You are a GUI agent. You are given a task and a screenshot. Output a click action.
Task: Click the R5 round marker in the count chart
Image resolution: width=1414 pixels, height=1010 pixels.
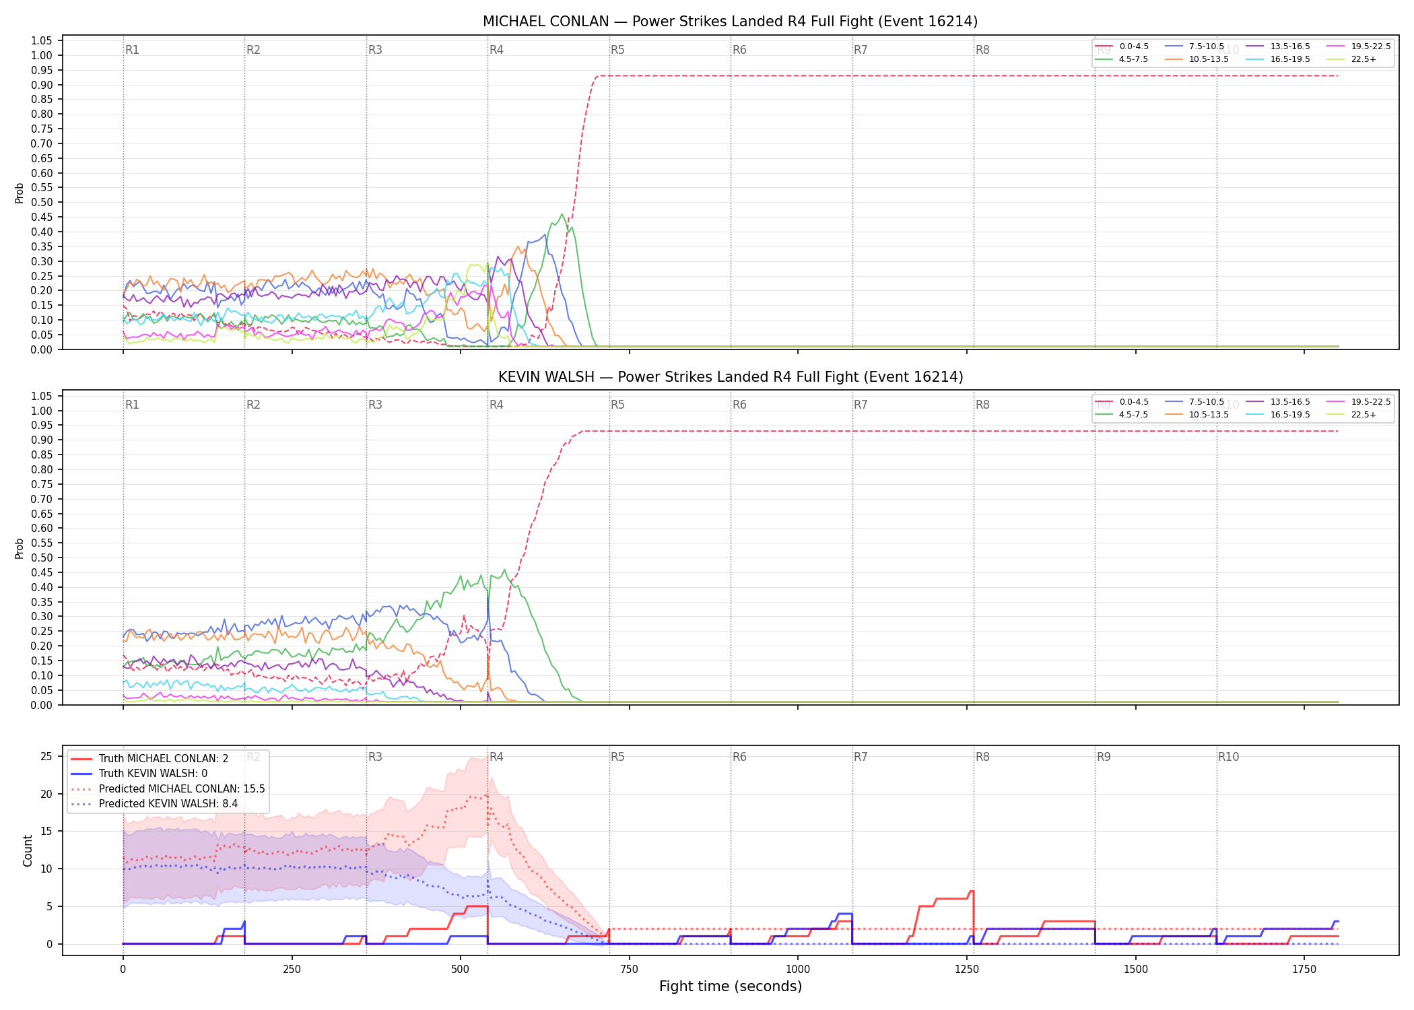617,757
